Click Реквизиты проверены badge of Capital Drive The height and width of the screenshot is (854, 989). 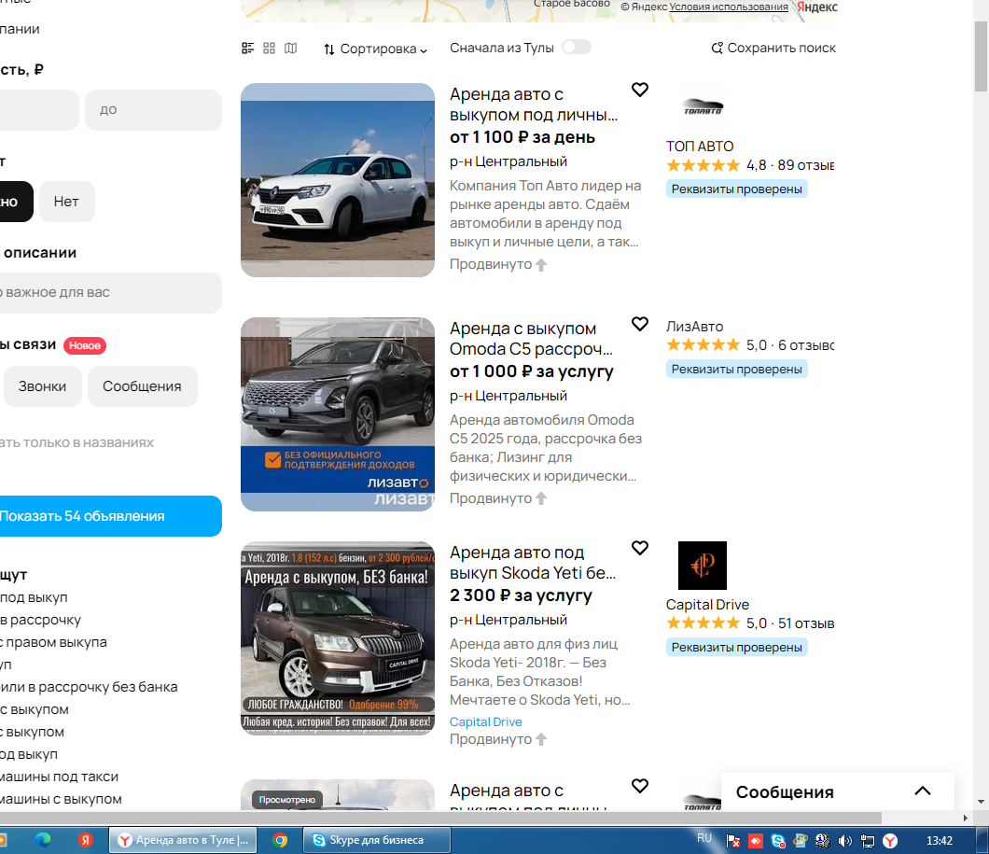coord(737,647)
